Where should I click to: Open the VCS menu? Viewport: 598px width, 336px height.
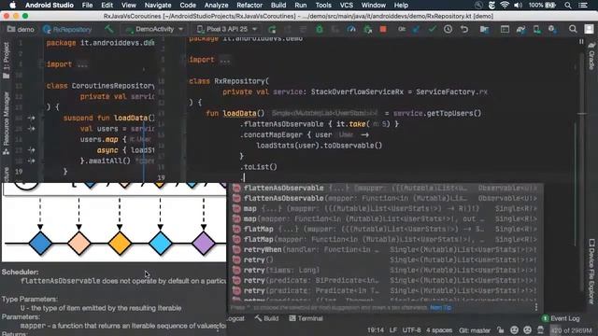coord(347,6)
